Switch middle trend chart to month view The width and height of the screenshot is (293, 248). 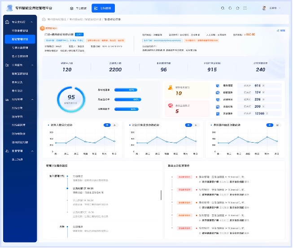(196, 125)
